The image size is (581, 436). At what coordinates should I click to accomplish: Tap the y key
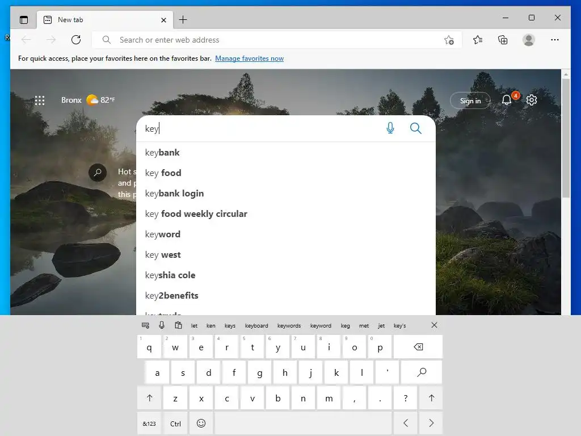click(x=277, y=347)
